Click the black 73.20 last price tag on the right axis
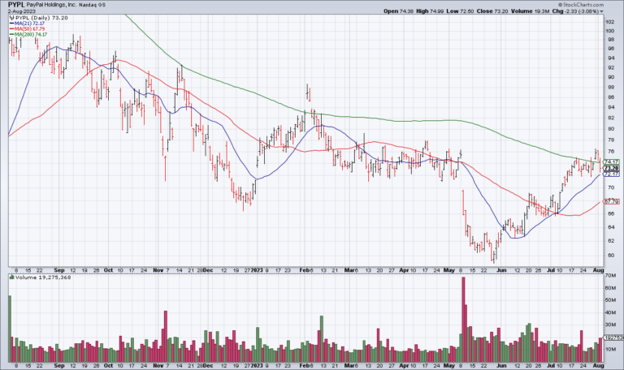Viewport: 624px width, 370px height. pyautogui.click(x=611, y=169)
